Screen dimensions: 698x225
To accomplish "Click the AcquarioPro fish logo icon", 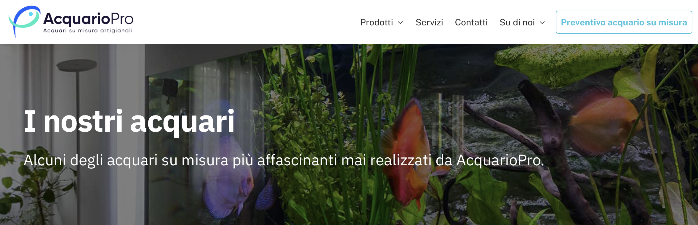I will click(x=25, y=21).
